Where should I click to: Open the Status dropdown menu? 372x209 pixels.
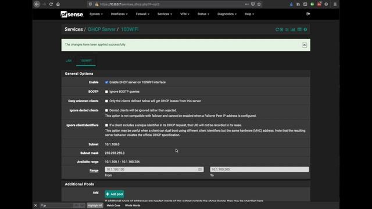click(203, 14)
